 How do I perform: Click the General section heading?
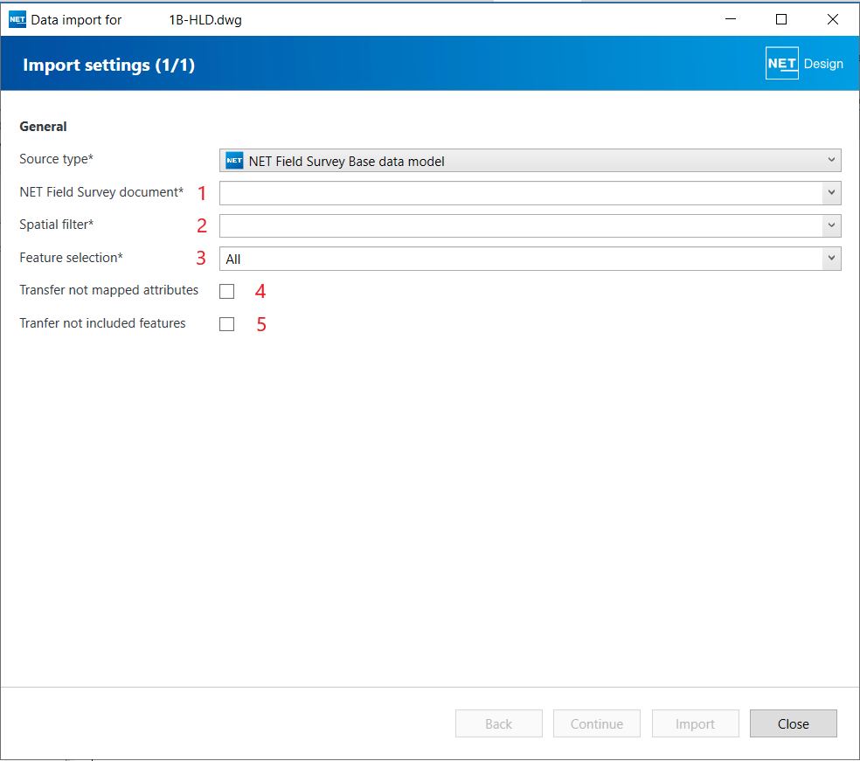(44, 127)
